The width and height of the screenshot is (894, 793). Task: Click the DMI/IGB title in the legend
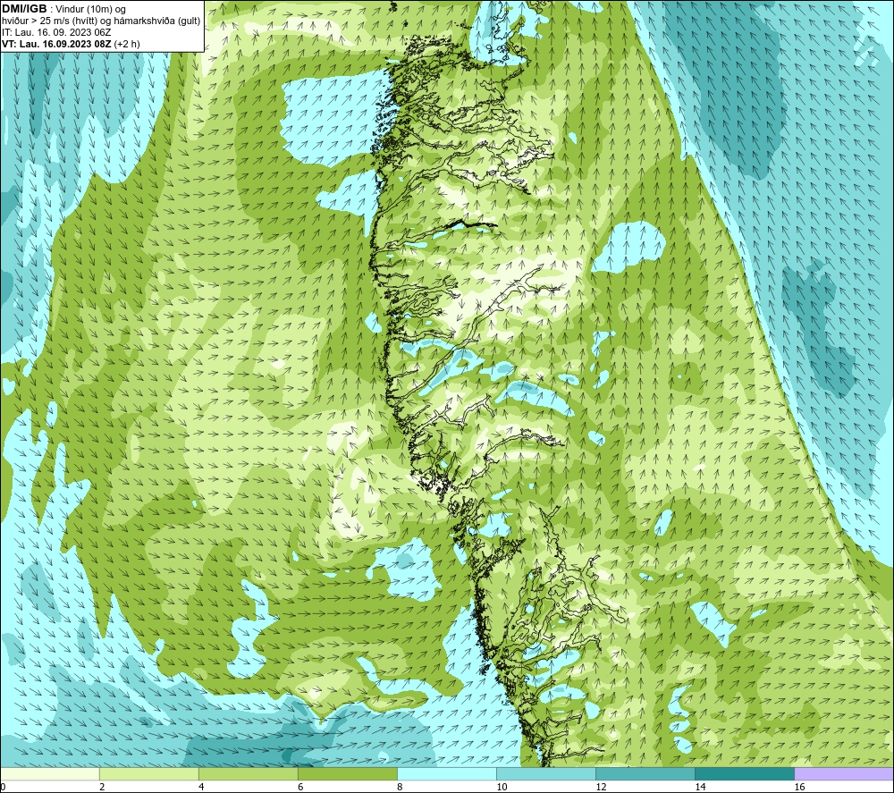coord(24,9)
